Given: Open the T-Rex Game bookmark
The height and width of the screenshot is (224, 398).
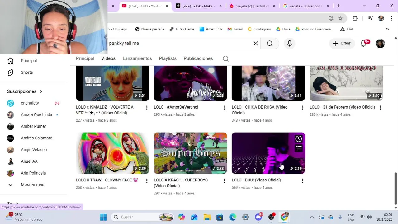Looking at the screenshot, I should click(182, 29).
